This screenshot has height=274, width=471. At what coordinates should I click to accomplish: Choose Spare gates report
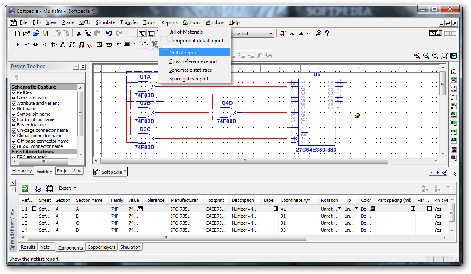tap(189, 79)
